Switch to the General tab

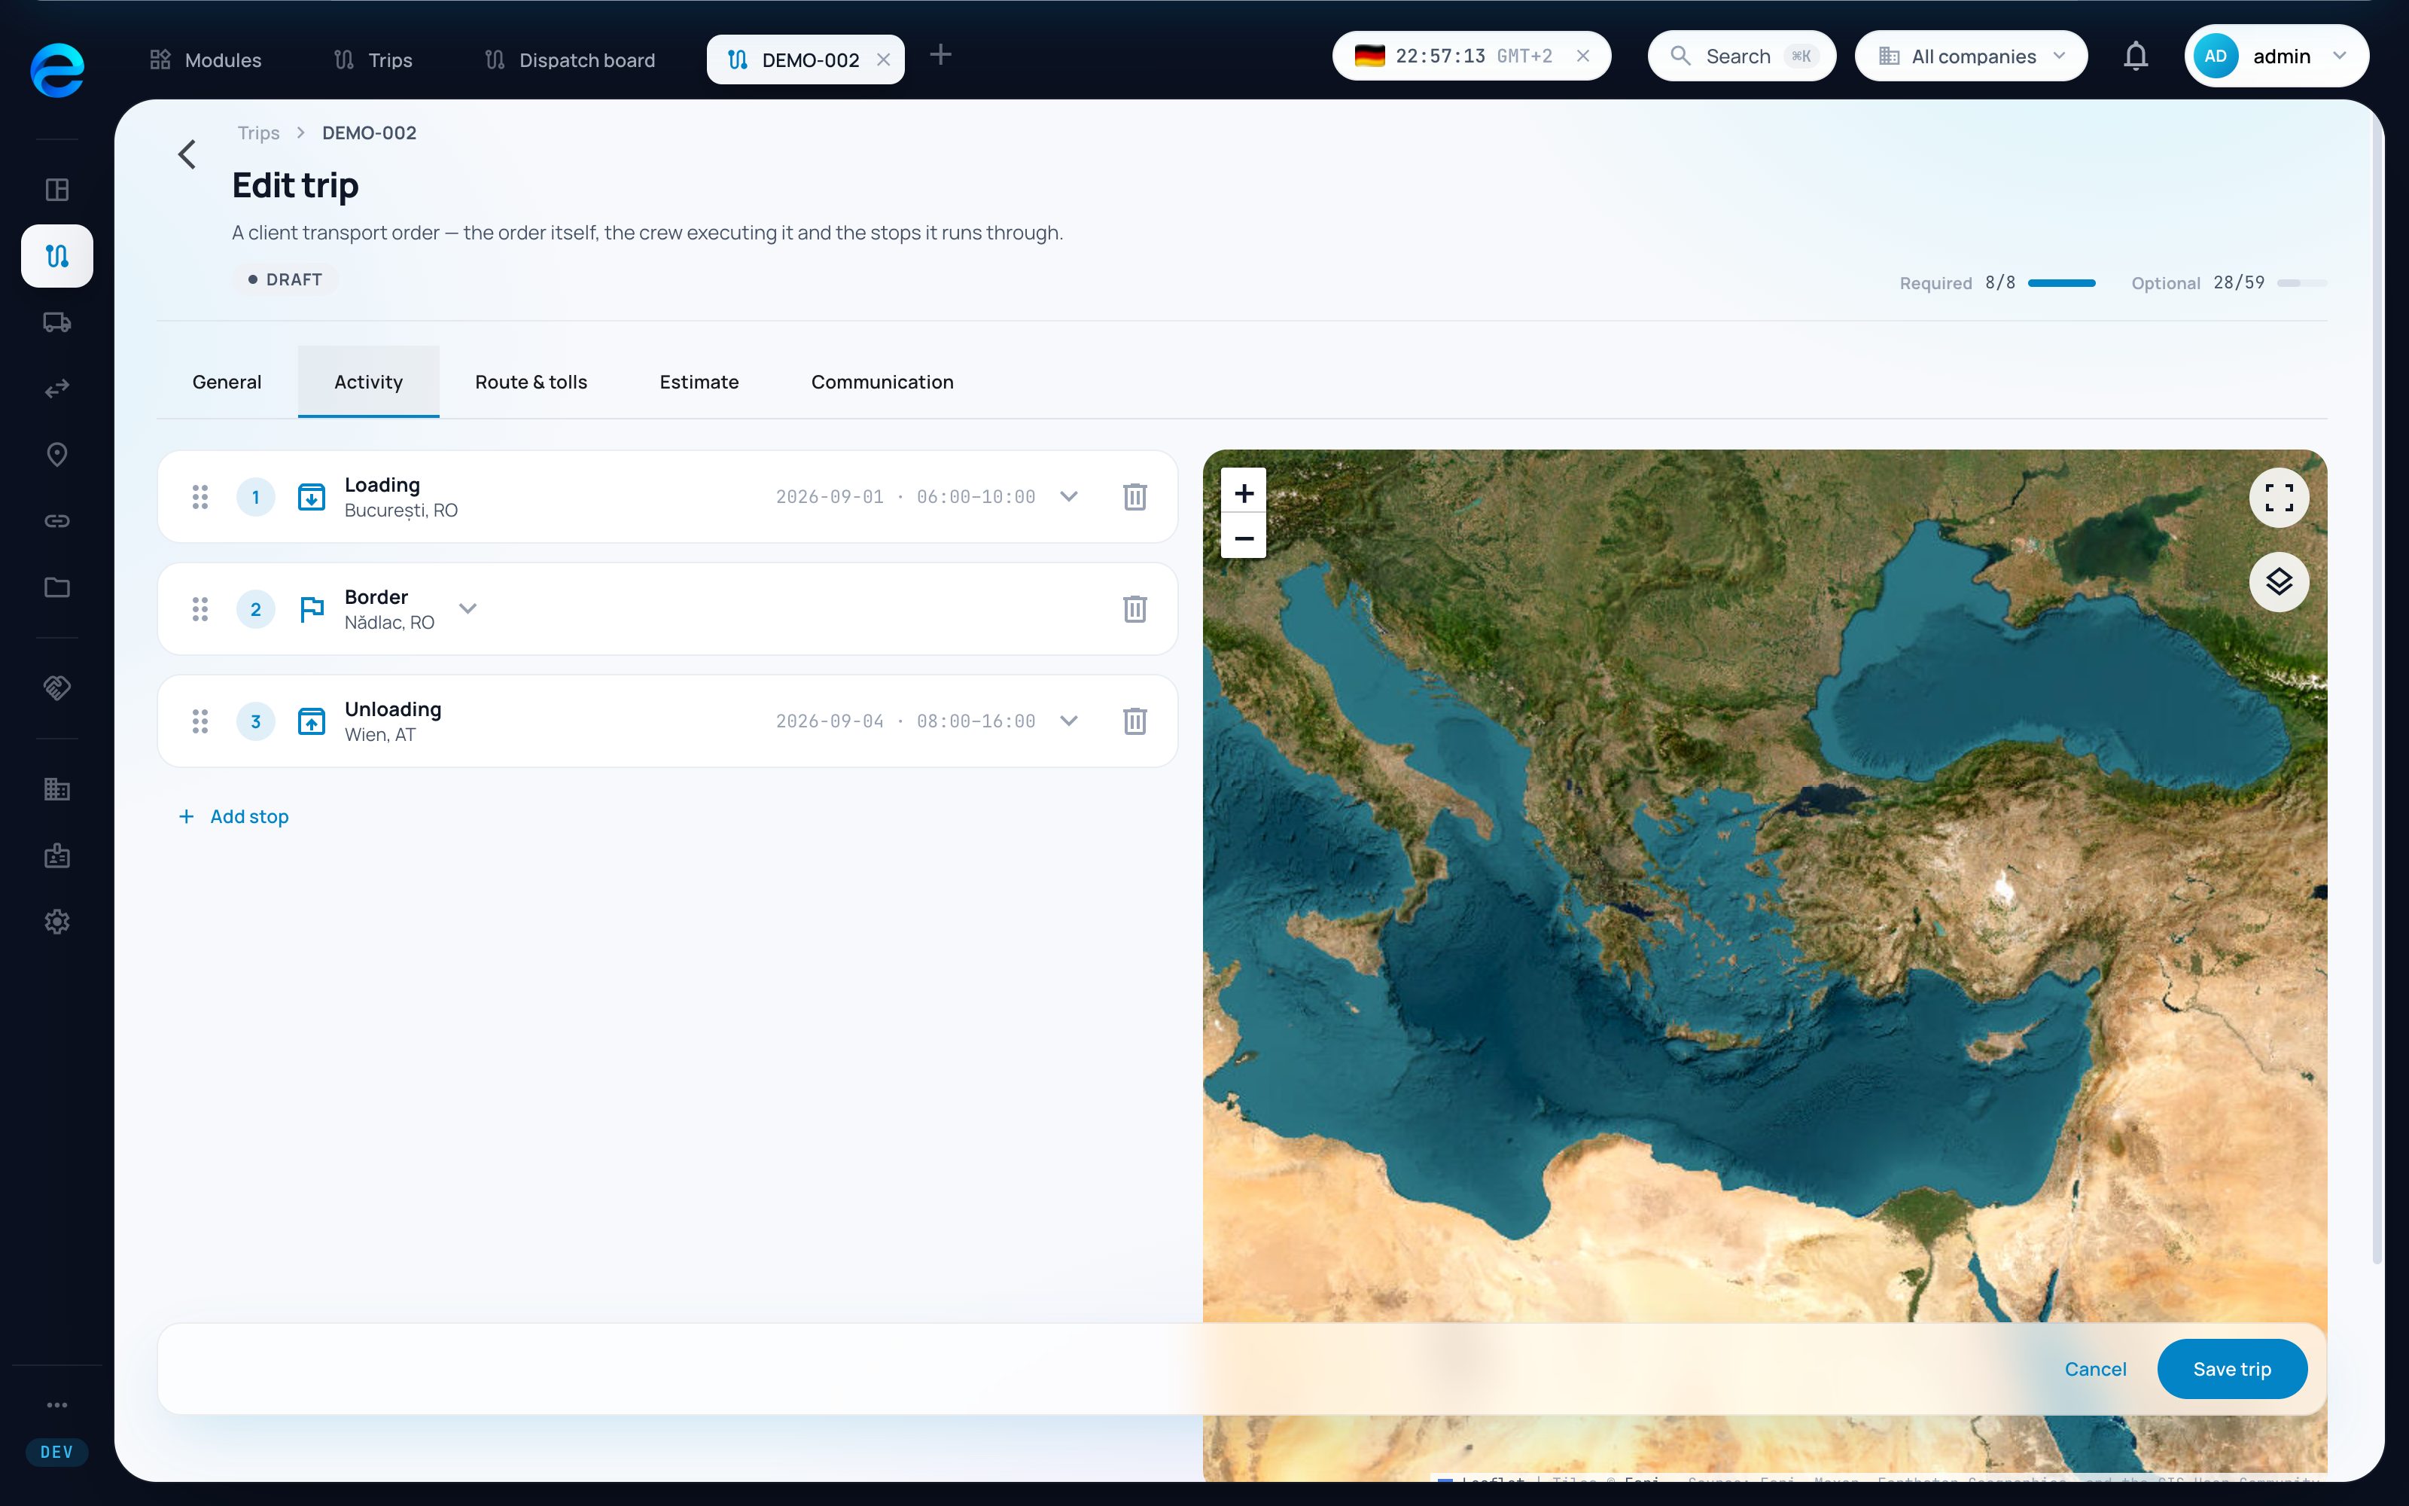(x=227, y=383)
